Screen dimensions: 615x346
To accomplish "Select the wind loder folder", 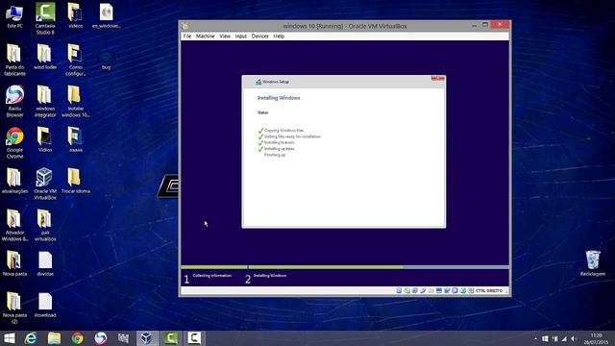I will pyautogui.click(x=45, y=57).
